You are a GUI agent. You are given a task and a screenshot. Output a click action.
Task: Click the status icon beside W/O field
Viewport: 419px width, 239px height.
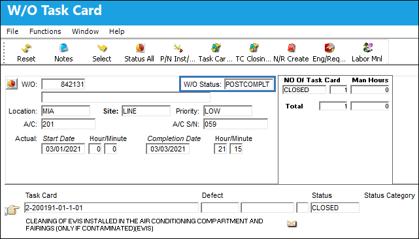[12, 84]
